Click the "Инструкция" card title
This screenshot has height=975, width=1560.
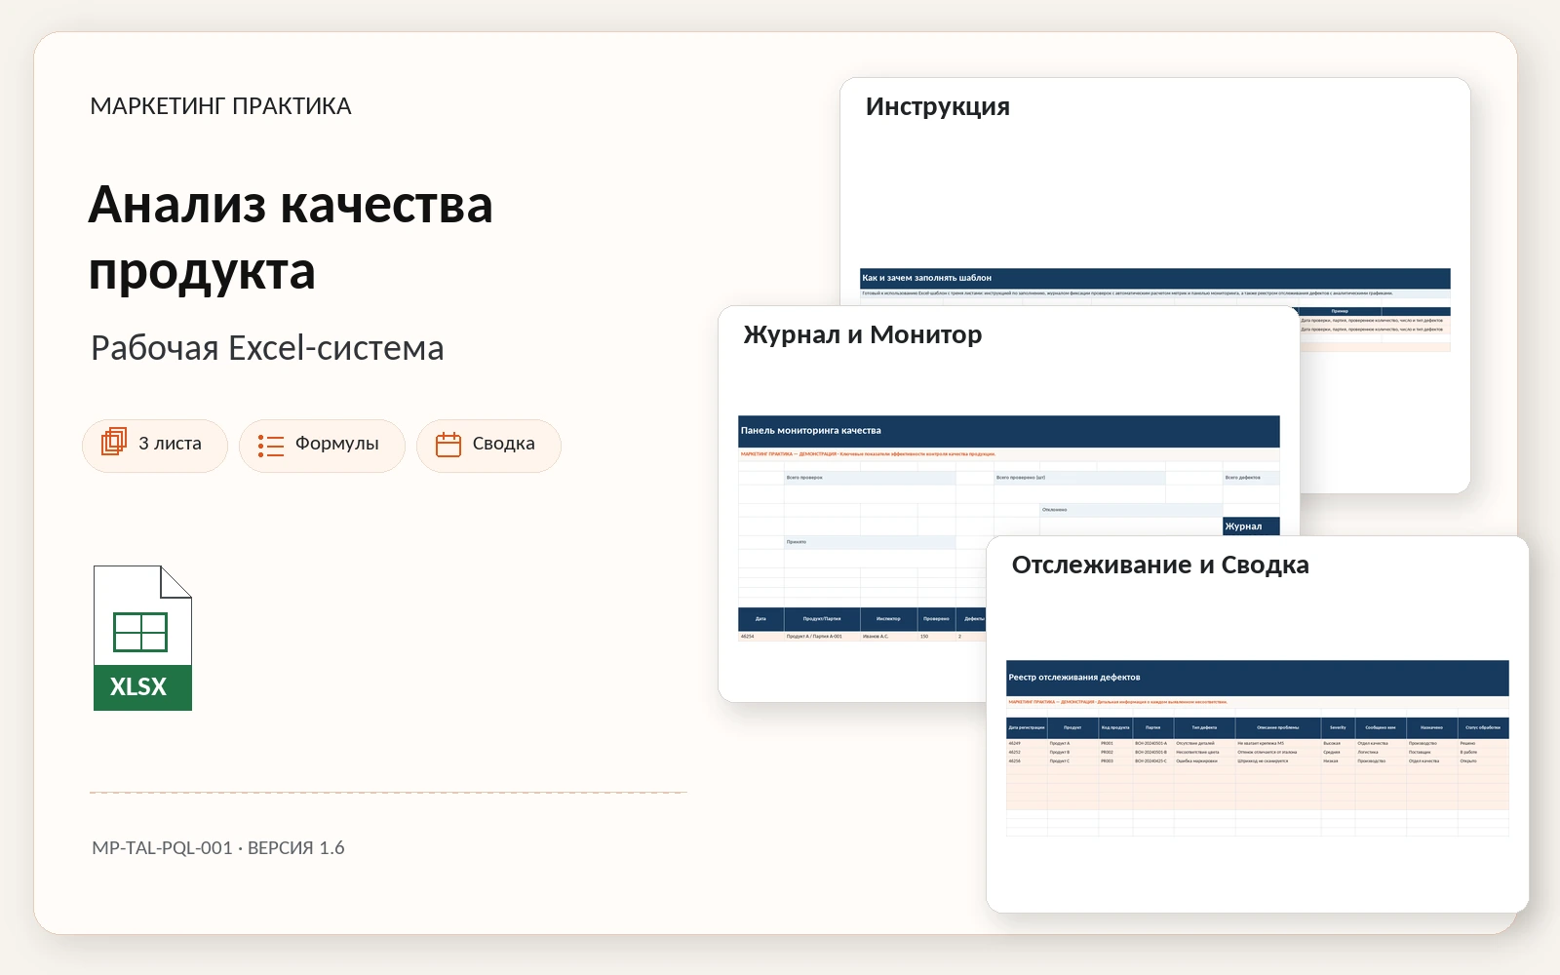click(938, 106)
